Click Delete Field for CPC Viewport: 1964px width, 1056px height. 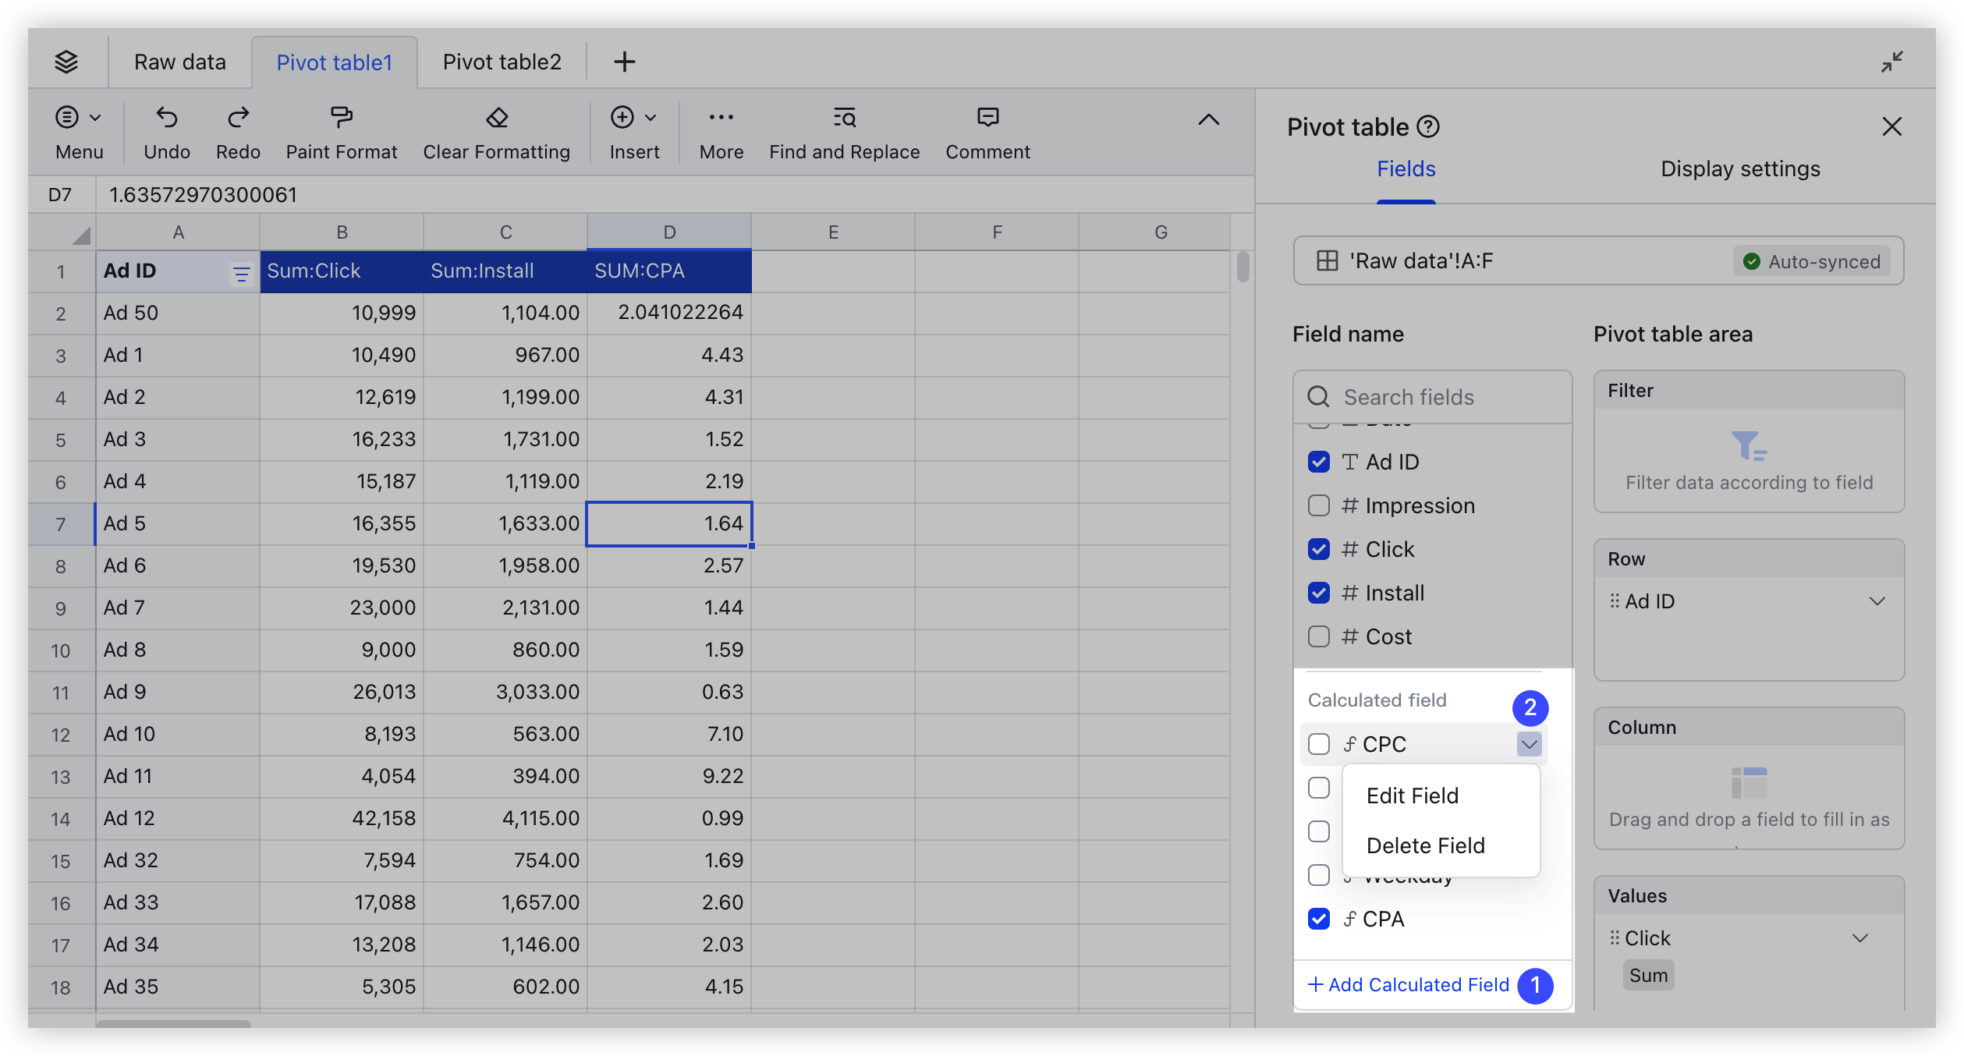click(x=1423, y=845)
